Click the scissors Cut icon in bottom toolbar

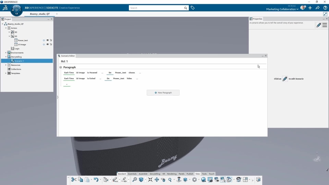coord(74,180)
